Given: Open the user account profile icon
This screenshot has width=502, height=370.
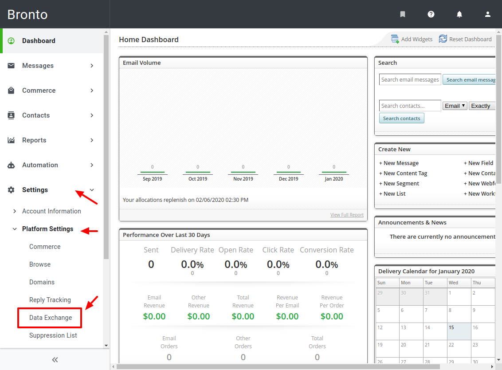Looking at the screenshot, I should 488,14.
